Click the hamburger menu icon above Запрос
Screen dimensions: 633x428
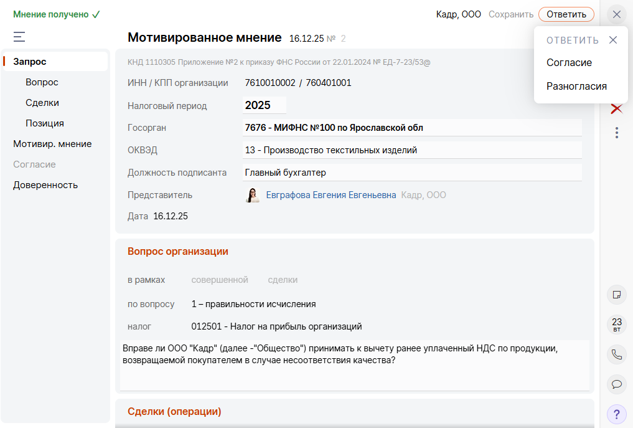[x=19, y=37]
